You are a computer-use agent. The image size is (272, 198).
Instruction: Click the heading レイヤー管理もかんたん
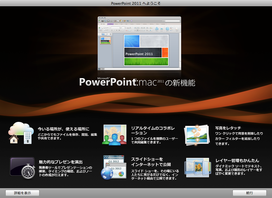pyautogui.click(x=237, y=161)
